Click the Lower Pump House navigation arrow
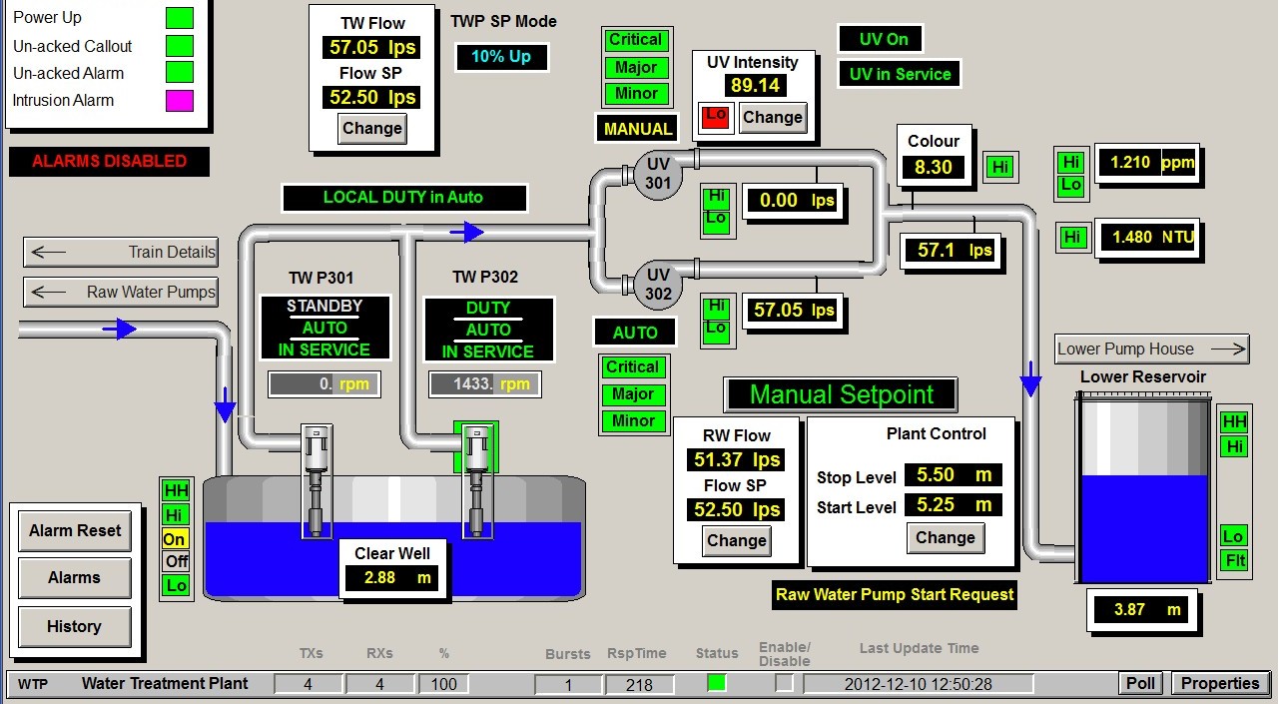 pos(1150,349)
